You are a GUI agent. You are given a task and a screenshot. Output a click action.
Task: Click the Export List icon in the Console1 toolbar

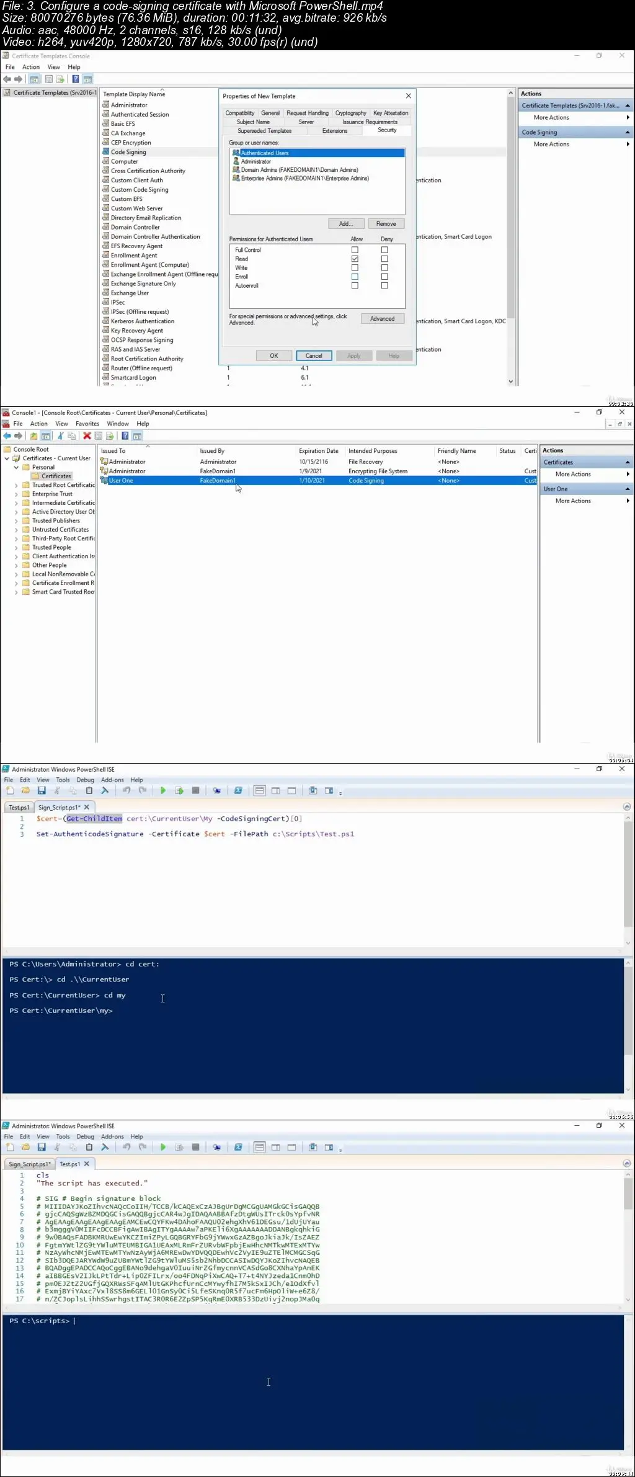[110, 435]
